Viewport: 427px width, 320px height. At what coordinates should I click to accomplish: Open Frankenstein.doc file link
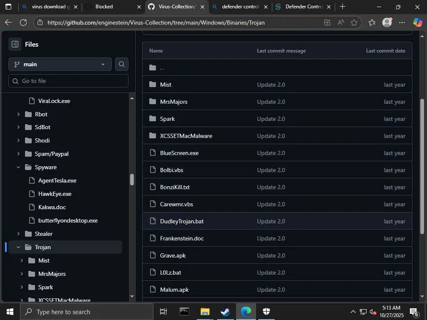(182, 238)
